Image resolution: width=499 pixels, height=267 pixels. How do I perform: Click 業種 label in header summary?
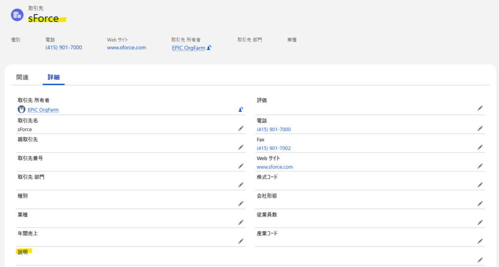coord(292,40)
